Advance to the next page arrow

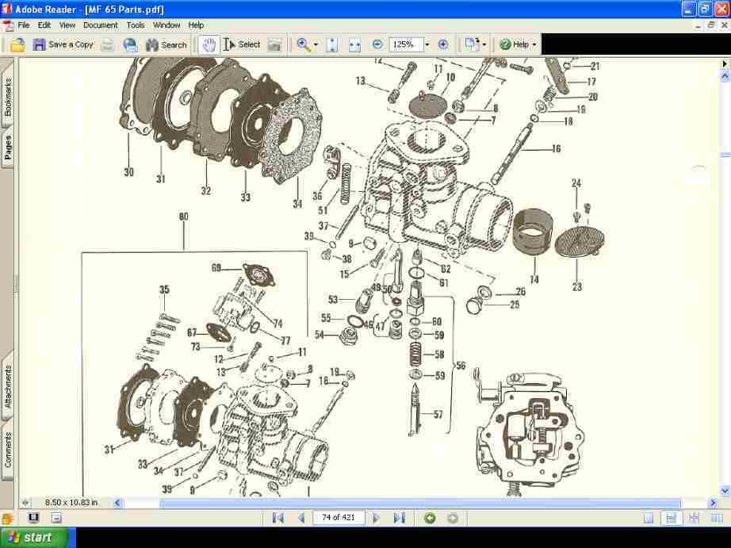pos(375,517)
